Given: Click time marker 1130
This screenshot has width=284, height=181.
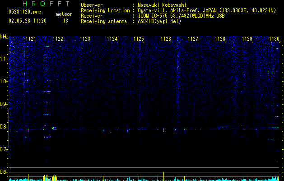Looking at the screenshot, I should (x=274, y=39).
